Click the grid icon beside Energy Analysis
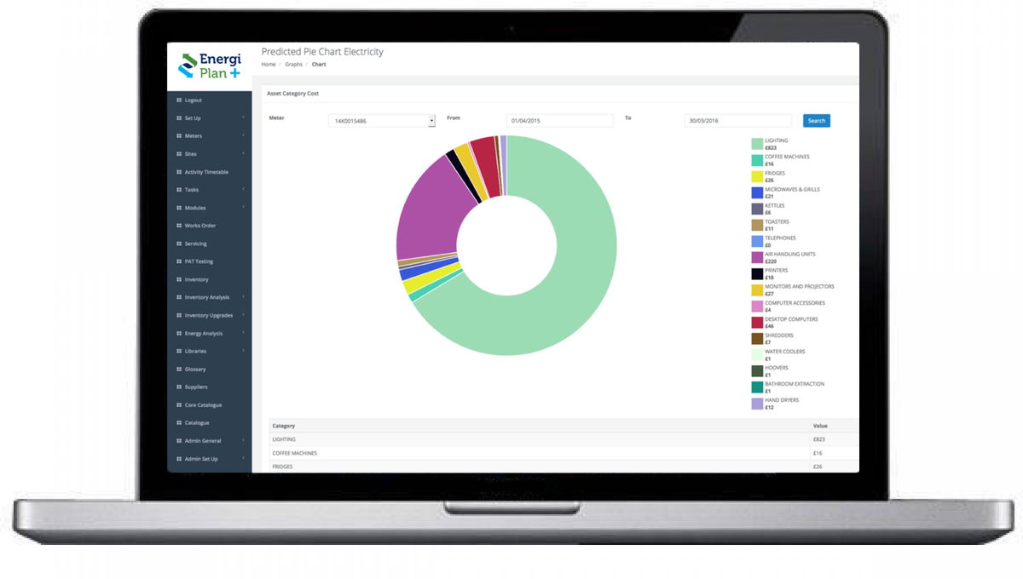This screenshot has width=1023, height=579. (179, 333)
